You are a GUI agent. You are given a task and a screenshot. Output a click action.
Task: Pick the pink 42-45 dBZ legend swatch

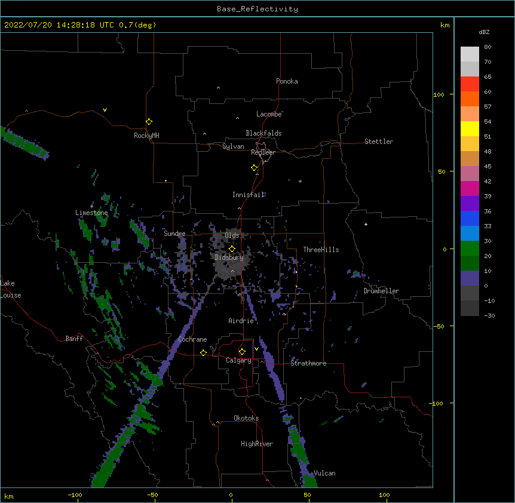470,174
